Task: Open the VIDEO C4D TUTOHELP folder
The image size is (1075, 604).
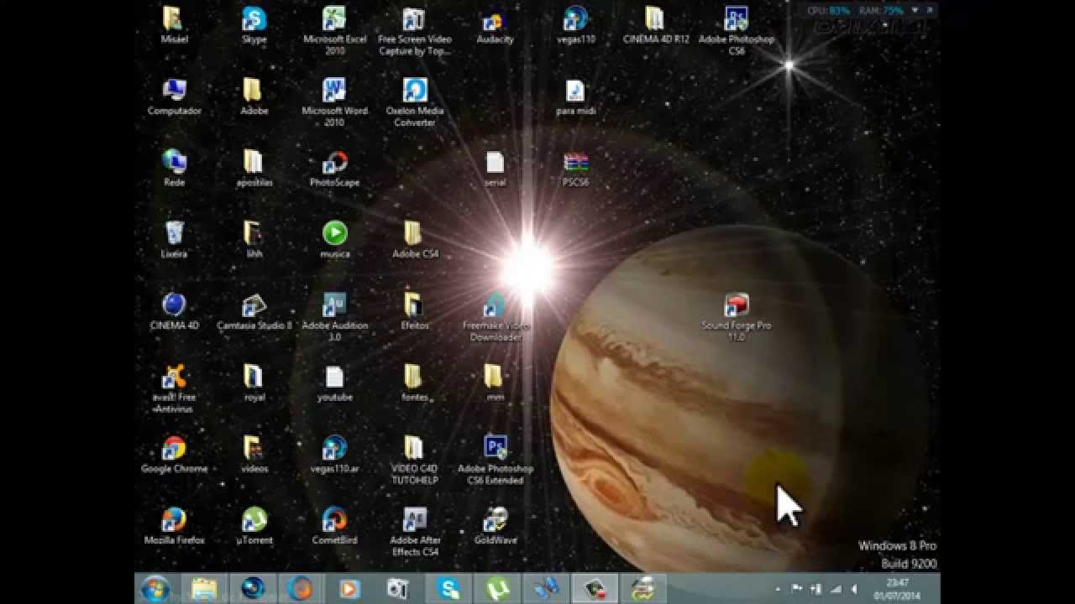Action: coord(415,460)
